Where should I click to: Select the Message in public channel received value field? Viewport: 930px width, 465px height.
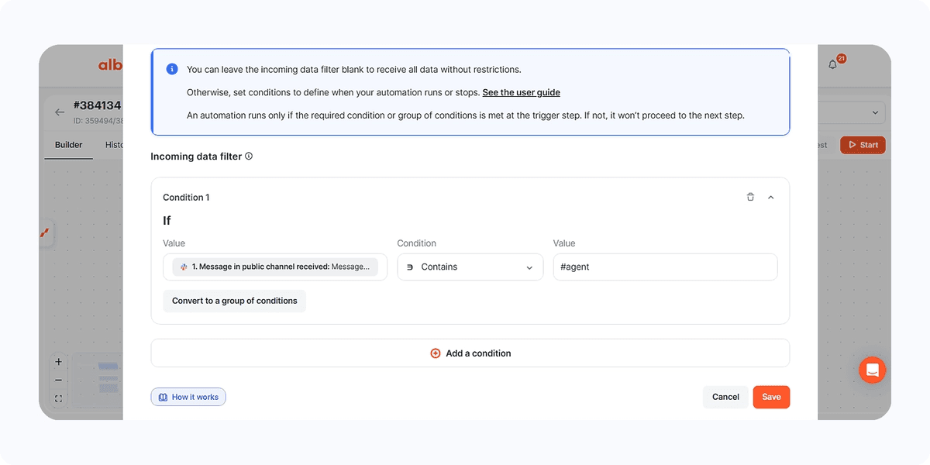click(x=275, y=267)
